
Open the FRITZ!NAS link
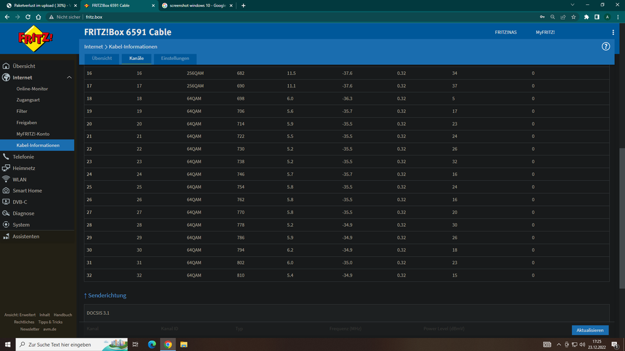tap(506, 32)
